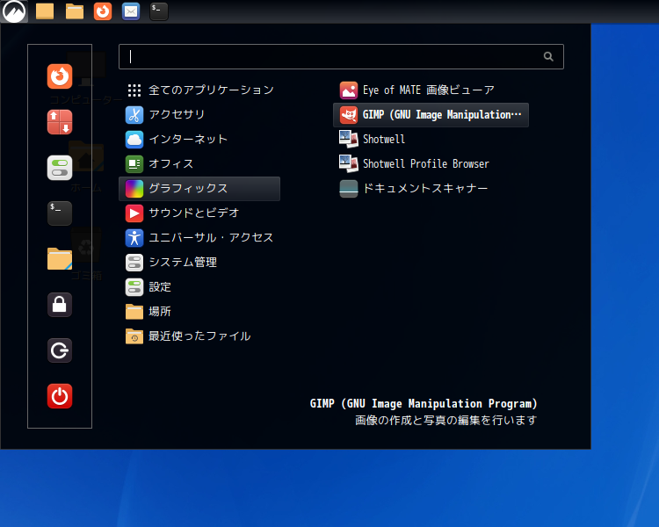Click the lock screen icon
The height and width of the screenshot is (527, 659).
point(59,304)
